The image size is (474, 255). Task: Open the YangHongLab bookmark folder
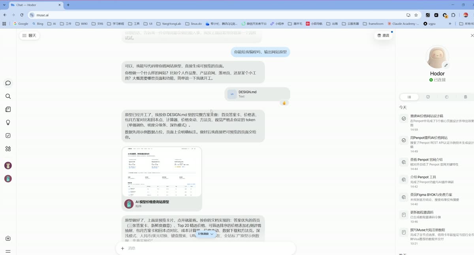pos(168,24)
